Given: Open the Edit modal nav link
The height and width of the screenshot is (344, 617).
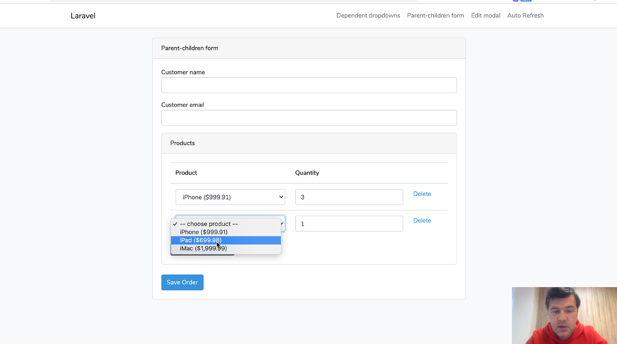Looking at the screenshot, I should coord(486,15).
